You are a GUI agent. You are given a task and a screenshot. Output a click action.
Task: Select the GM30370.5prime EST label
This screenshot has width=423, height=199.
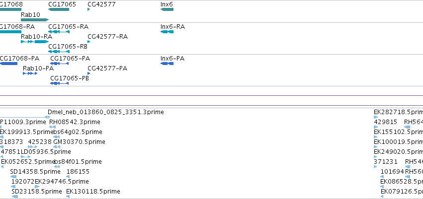pyautogui.click(x=79, y=142)
